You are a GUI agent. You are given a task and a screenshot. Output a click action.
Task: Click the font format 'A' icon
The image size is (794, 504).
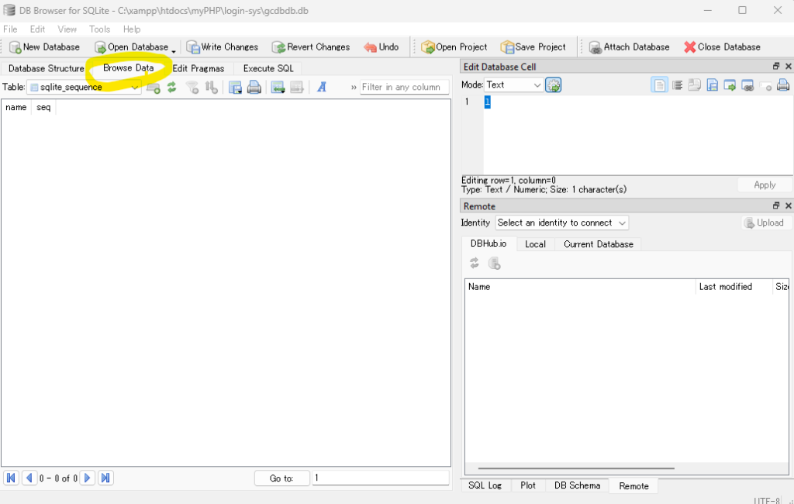coord(321,88)
